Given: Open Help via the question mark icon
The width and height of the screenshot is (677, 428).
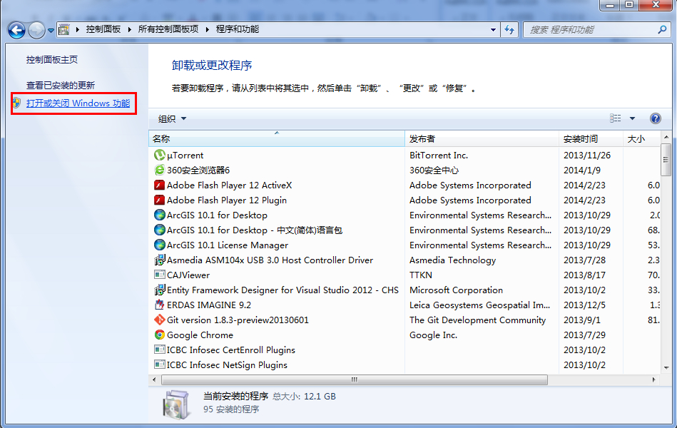Looking at the screenshot, I should click(x=655, y=118).
